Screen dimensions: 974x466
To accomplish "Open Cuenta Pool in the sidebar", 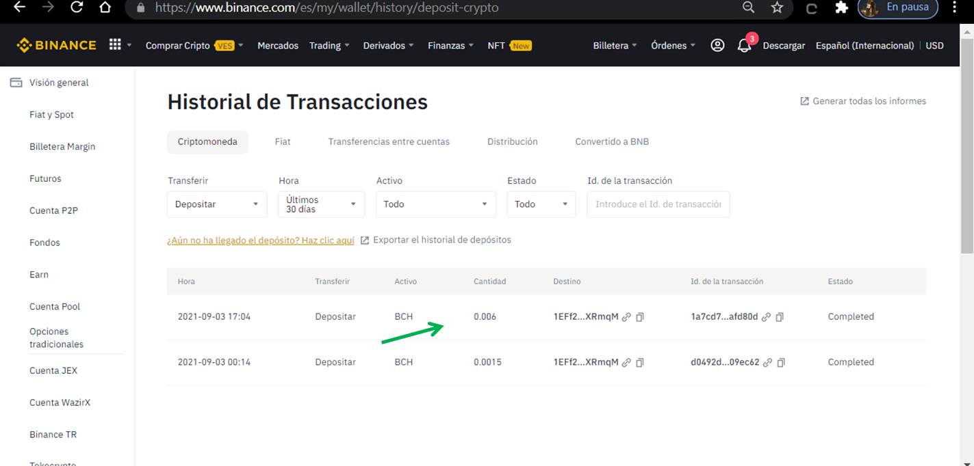I will [55, 307].
